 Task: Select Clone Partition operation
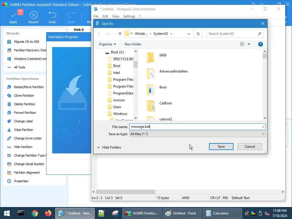tap(21, 96)
